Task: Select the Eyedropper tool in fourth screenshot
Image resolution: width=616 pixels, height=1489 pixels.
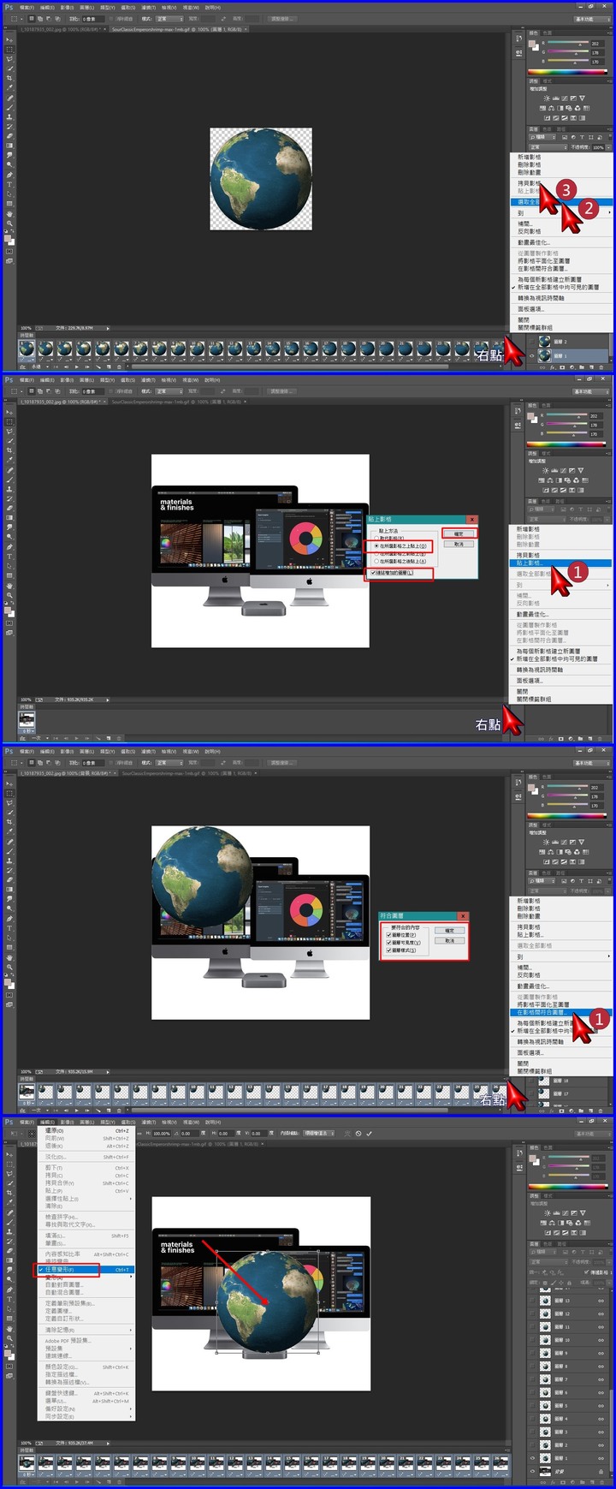Action: pos(9,1202)
